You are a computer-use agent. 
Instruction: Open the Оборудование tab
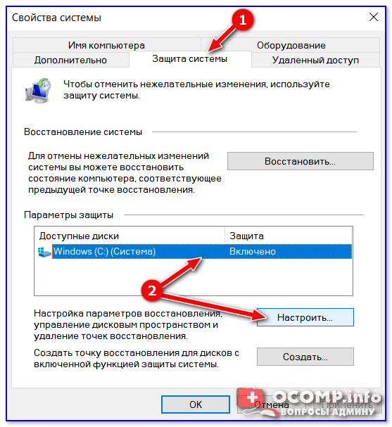(x=291, y=45)
